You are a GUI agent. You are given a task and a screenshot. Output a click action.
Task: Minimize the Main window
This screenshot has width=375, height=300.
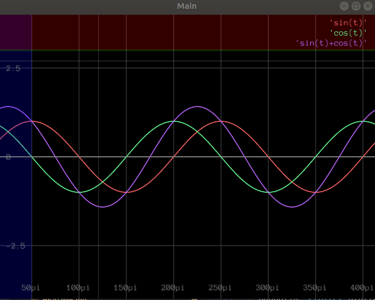tap(344, 6)
